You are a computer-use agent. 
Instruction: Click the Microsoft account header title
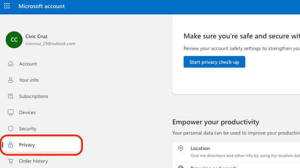(x=42, y=6)
